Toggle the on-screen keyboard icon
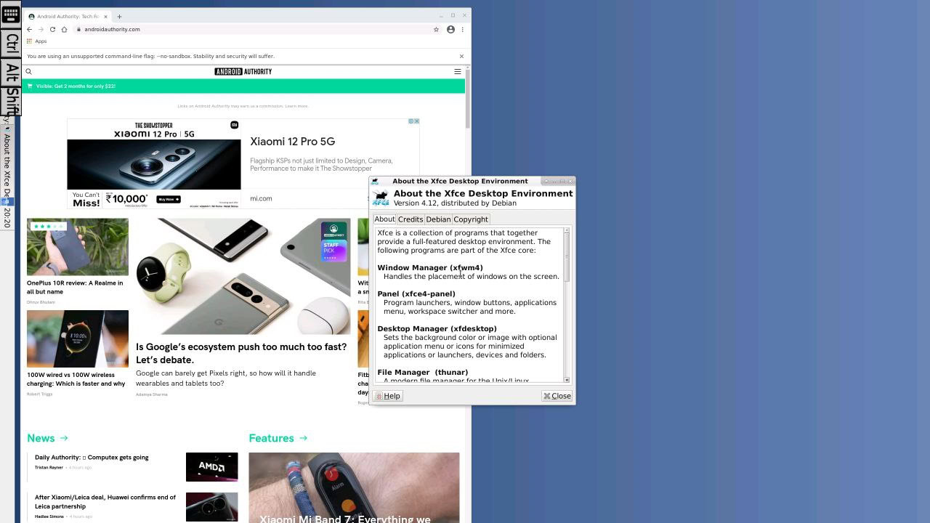Image resolution: width=930 pixels, height=523 pixels. click(11, 13)
